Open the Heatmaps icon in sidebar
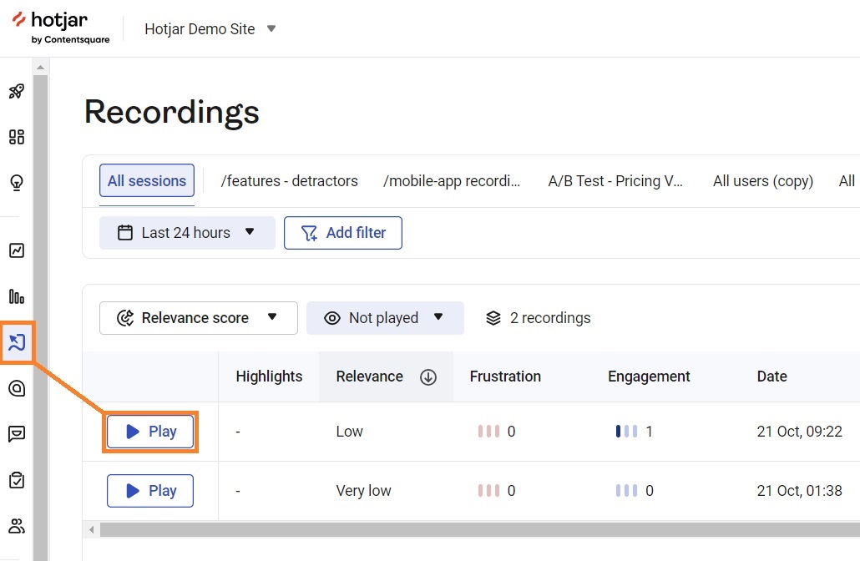This screenshot has height=561, width=860. (x=17, y=388)
